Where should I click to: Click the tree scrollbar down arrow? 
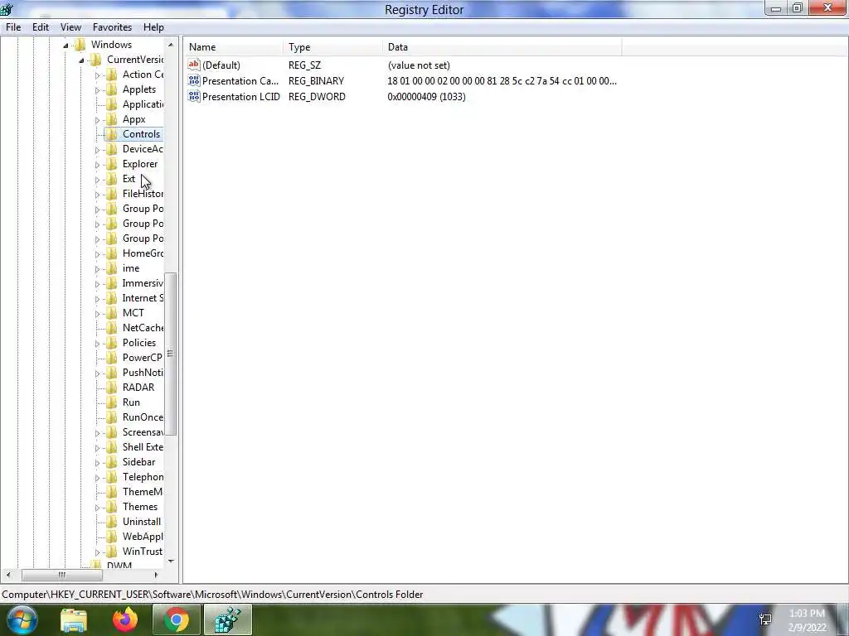pyautogui.click(x=171, y=561)
